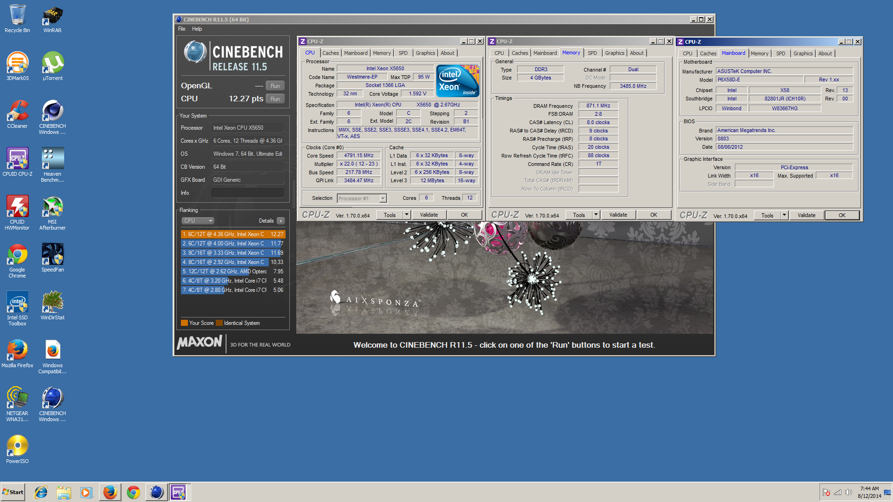Open the Mozilla Firefox desktop shortcut
This screenshot has height=502, width=893.
click(17, 353)
